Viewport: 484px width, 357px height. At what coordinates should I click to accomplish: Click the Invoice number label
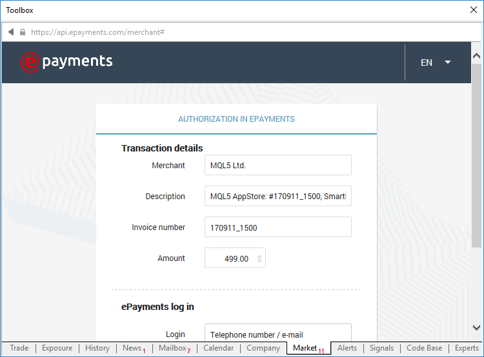tap(158, 227)
